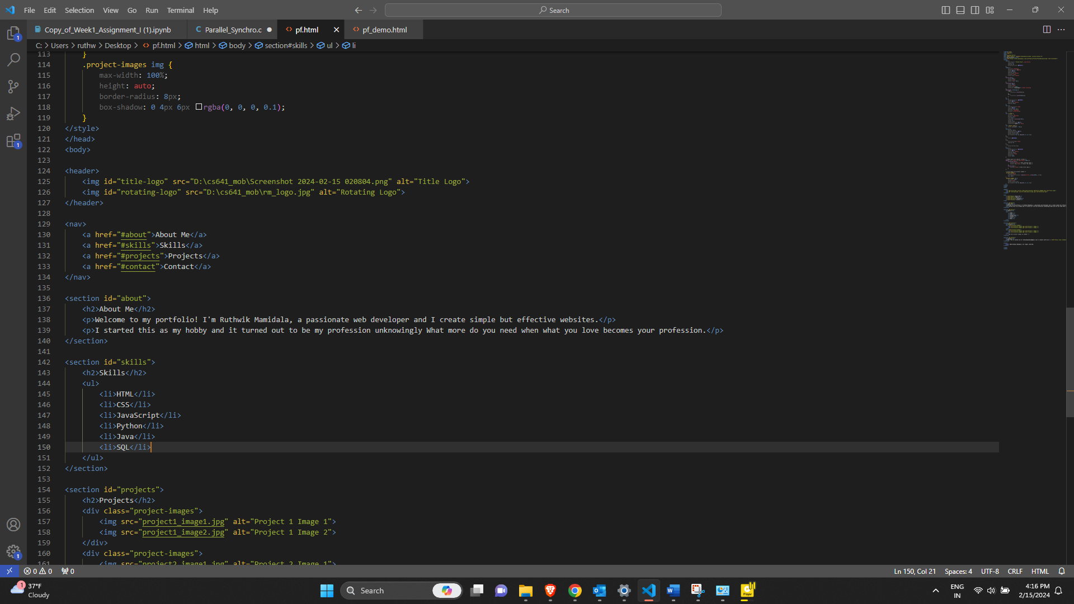Click the top Search command center field
This screenshot has width=1074, height=604.
click(553, 10)
